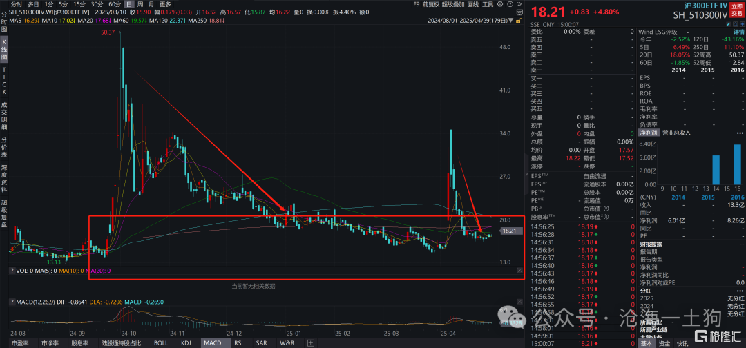Switch to the 1分 interval

coord(49,4)
